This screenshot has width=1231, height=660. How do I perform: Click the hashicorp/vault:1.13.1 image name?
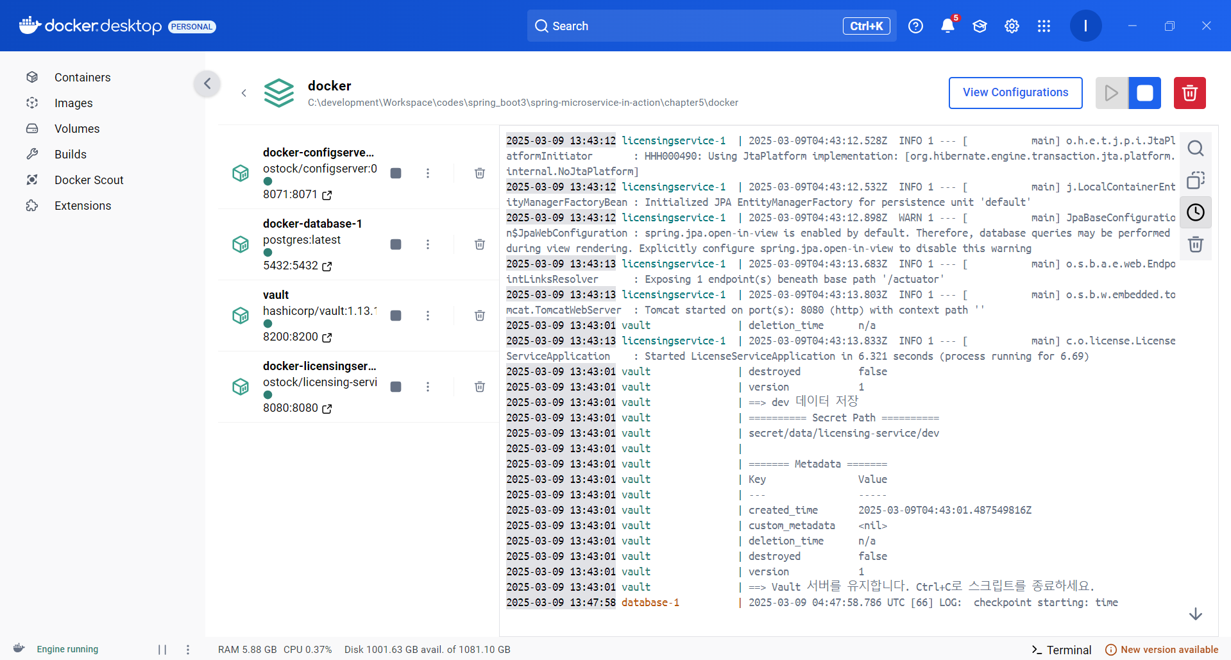[320, 311]
